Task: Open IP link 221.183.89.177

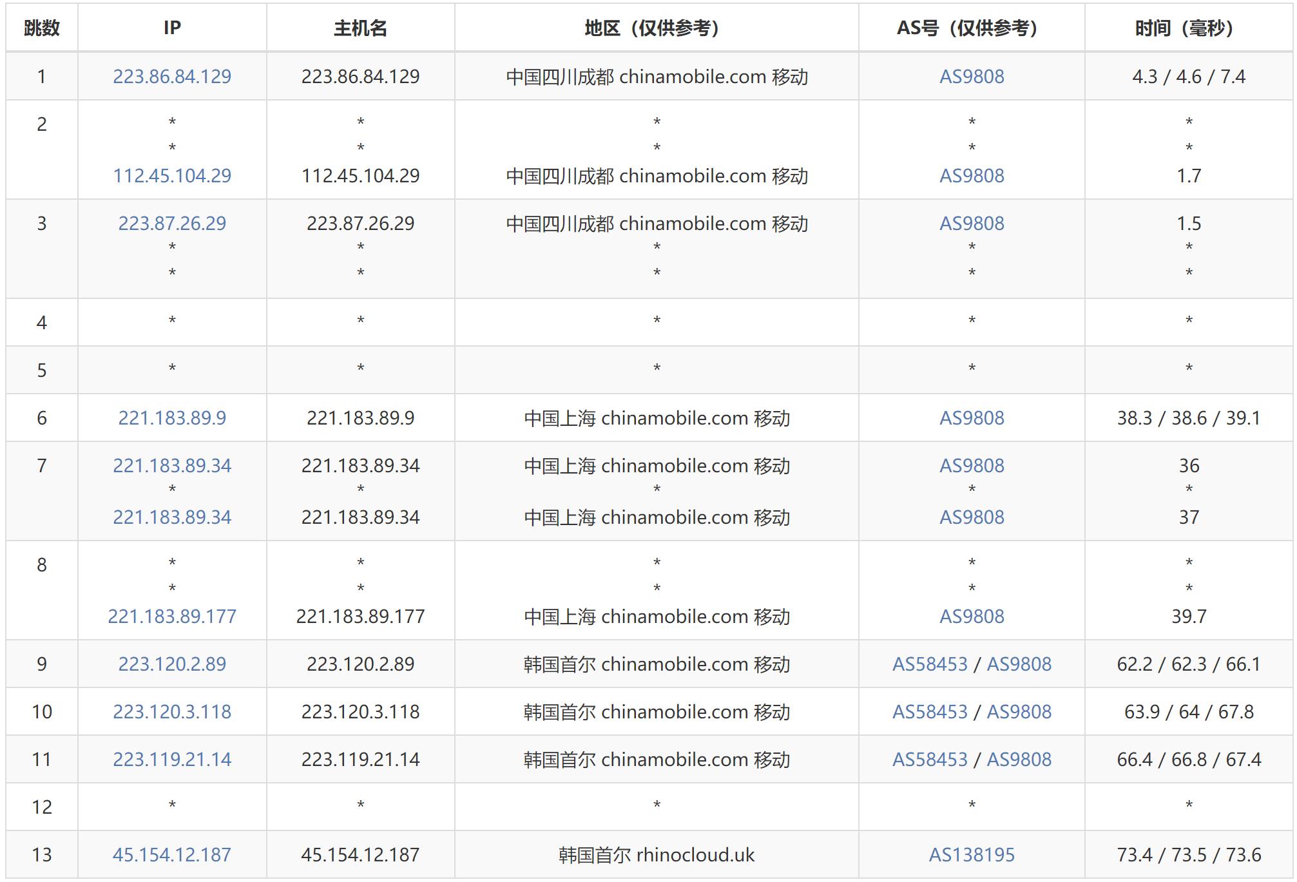Action: pyautogui.click(x=172, y=617)
